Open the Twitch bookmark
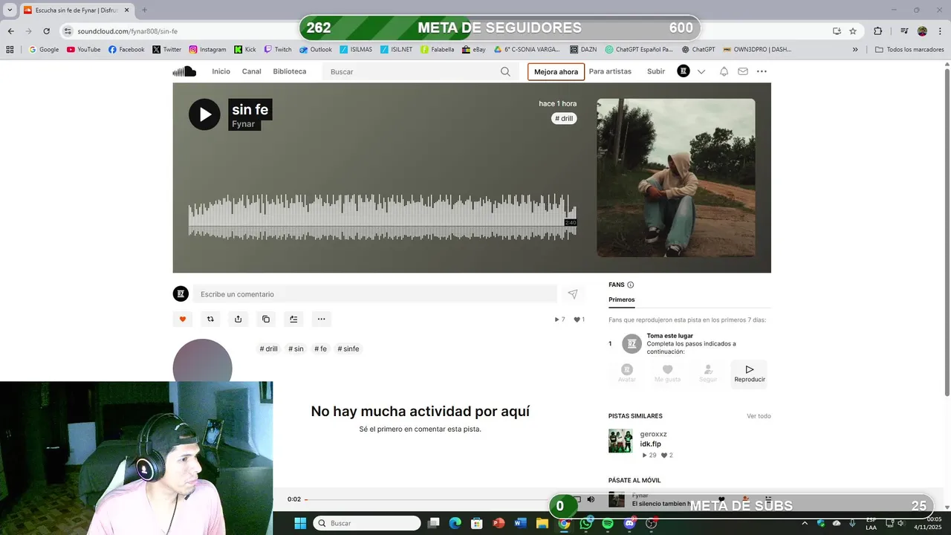951x535 pixels. (x=278, y=50)
